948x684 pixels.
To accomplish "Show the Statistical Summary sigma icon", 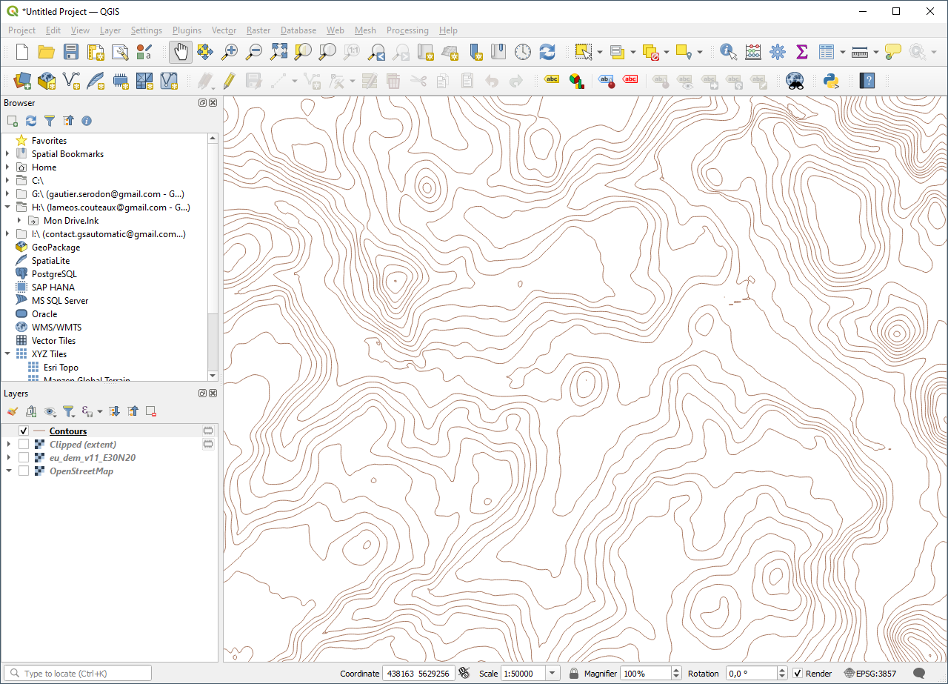I will (801, 52).
